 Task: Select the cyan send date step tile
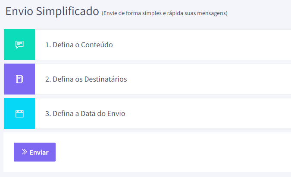point(19,113)
